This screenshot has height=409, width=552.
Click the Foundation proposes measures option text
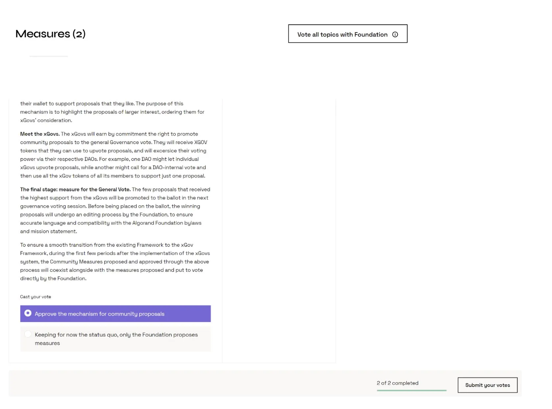tap(116, 339)
